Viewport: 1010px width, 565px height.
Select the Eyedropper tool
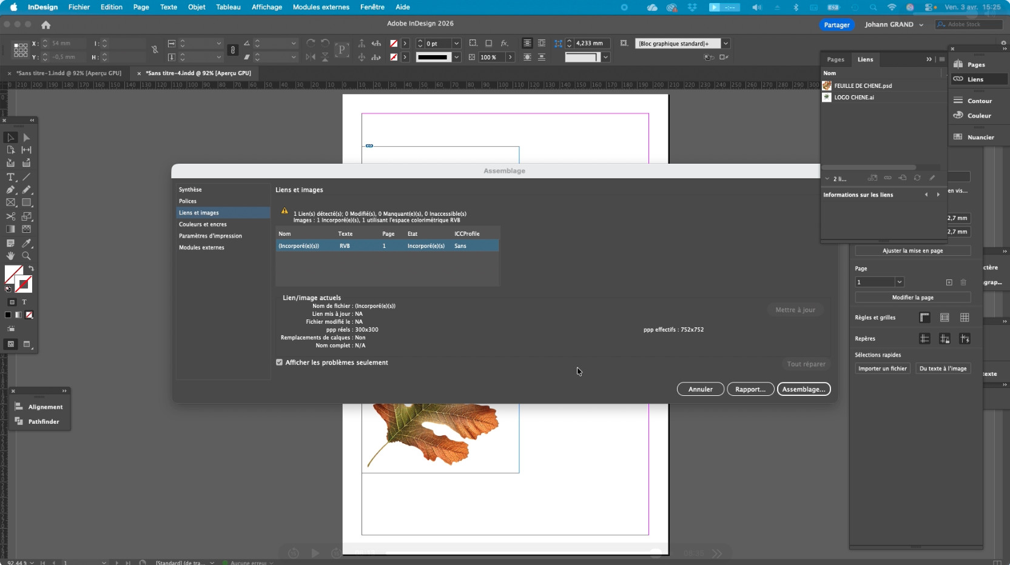[26, 243]
